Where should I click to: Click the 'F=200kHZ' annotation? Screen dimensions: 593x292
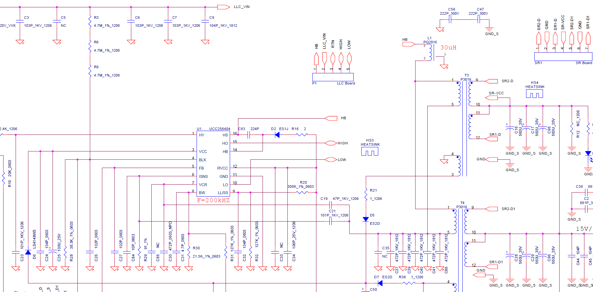pos(213,200)
